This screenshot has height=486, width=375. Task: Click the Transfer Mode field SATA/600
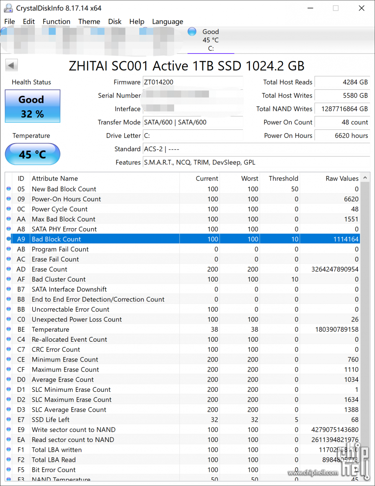193,122
